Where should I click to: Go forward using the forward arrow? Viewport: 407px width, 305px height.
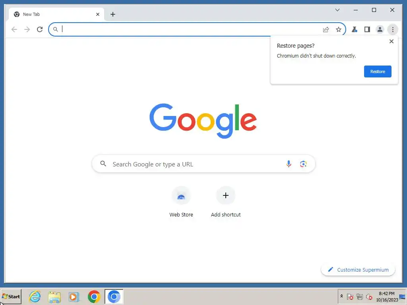click(x=27, y=29)
